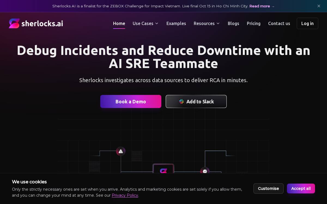Navigate to Blogs

(x=234, y=23)
